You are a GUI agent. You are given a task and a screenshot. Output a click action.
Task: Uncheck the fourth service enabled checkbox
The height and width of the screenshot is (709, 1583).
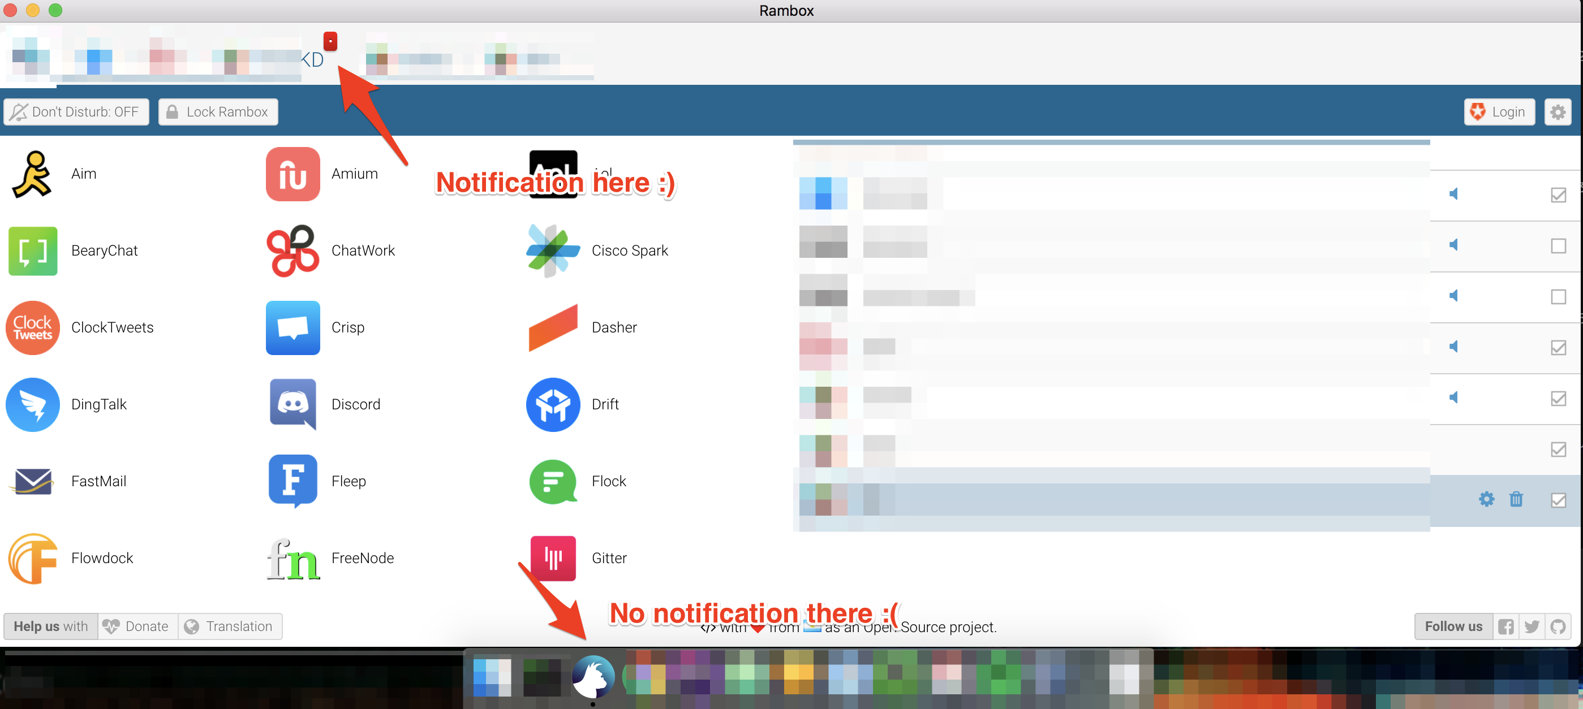click(x=1558, y=348)
